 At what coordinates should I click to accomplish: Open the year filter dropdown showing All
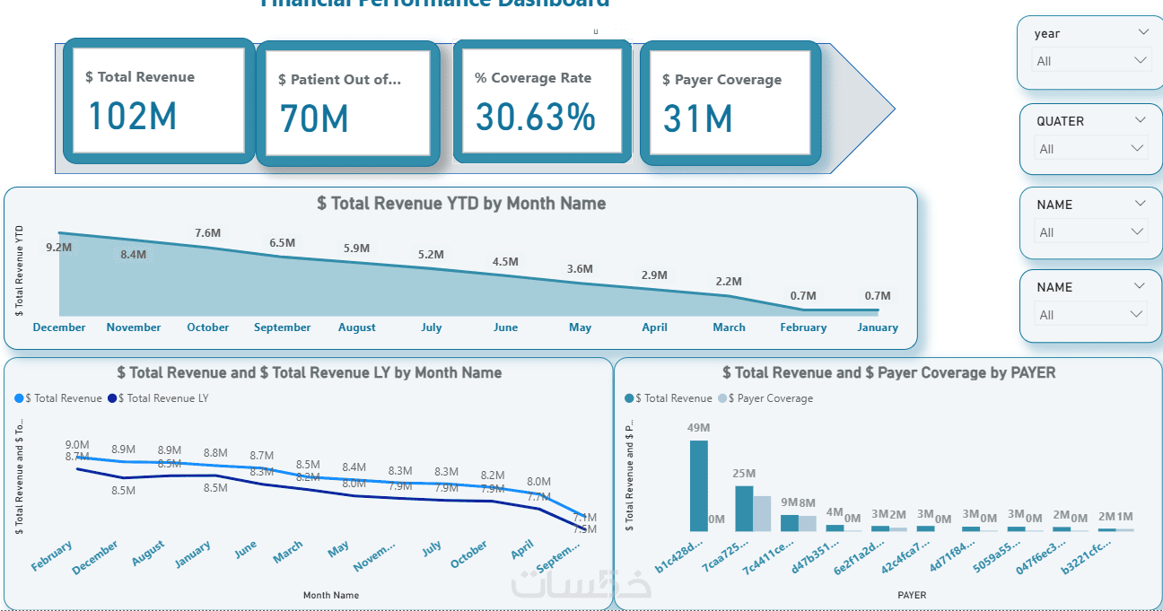(1091, 61)
